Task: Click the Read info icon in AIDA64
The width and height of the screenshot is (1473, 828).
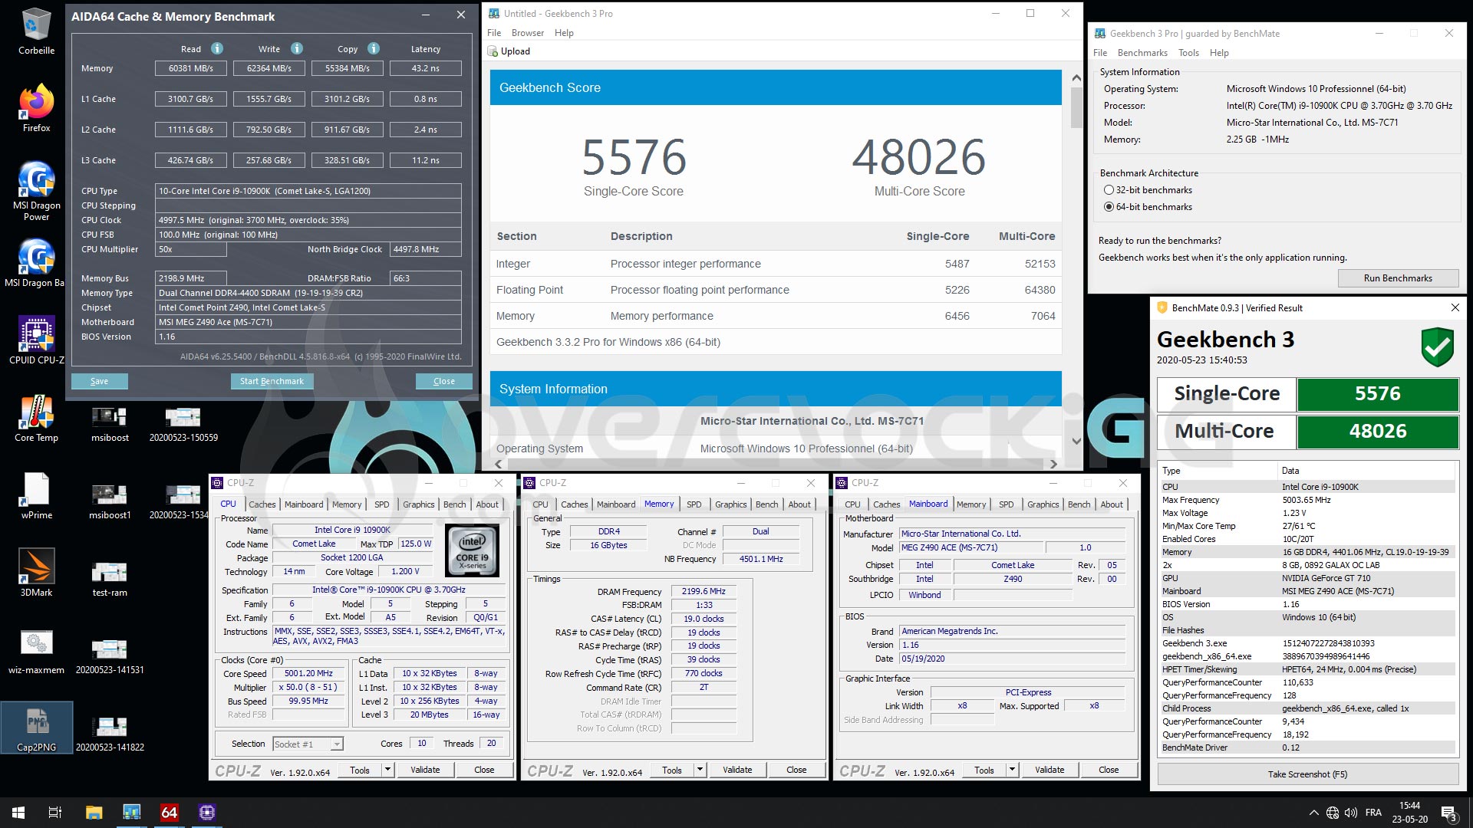Action: pyautogui.click(x=217, y=48)
